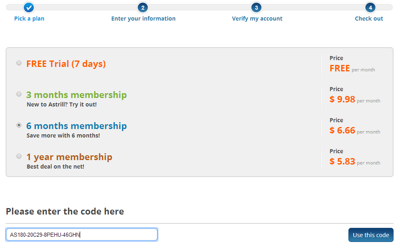Viewport: 400px width, 248px height.
Task: Go to Check out step label
Action: (x=369, y=19)
